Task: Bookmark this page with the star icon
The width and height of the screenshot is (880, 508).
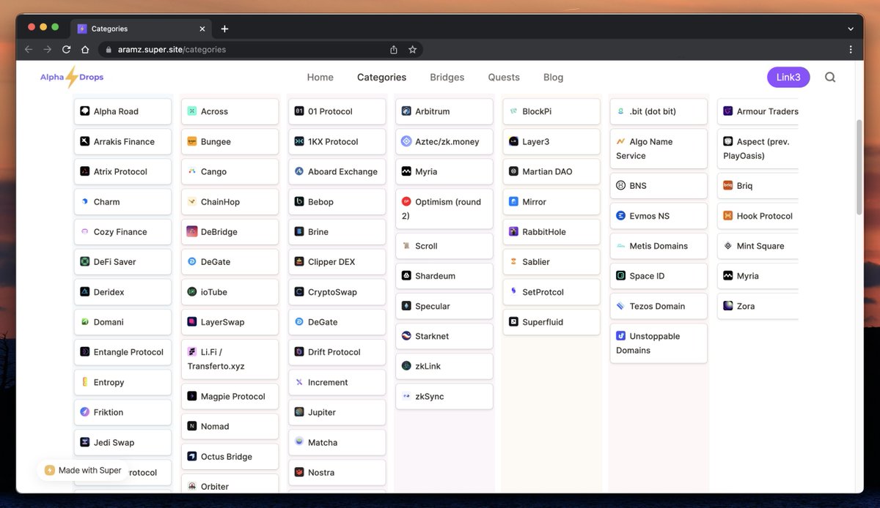Action: [413, 50]
